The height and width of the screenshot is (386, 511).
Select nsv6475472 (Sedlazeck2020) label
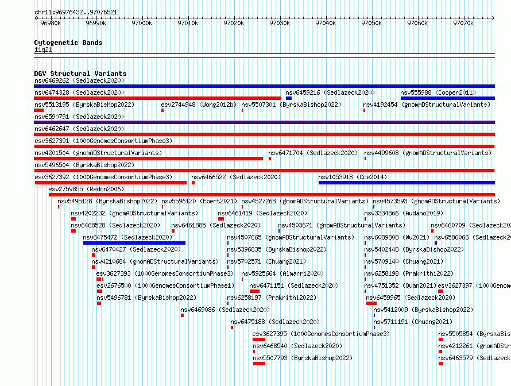(x=127, y=237)
